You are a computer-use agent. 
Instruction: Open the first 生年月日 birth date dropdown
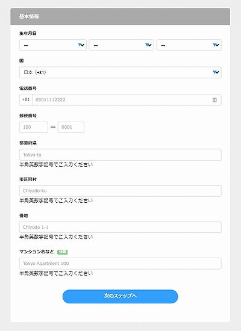coord(53,45)
